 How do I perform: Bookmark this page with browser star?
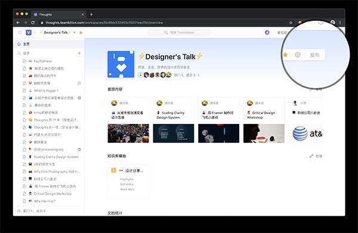291,23
